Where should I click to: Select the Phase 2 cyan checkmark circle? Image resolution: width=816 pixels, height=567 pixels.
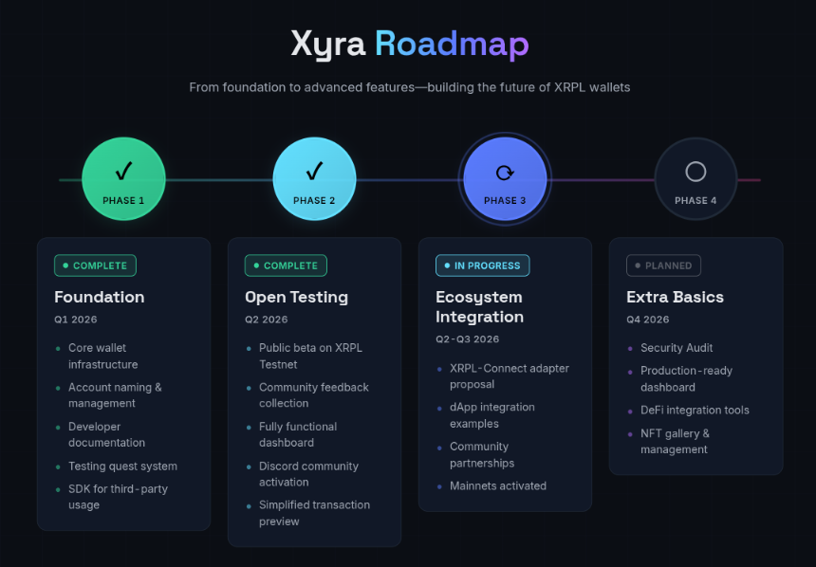(x=314, y=178)
